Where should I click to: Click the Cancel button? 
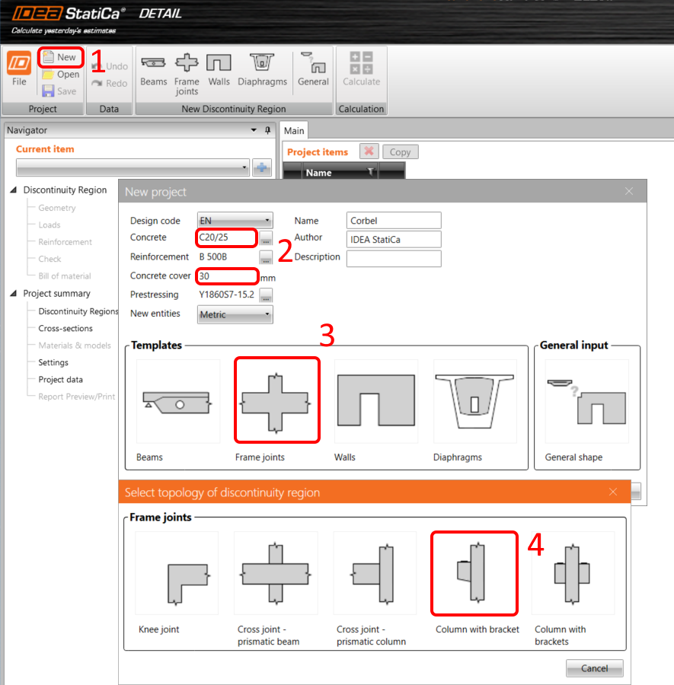(594, 667)
